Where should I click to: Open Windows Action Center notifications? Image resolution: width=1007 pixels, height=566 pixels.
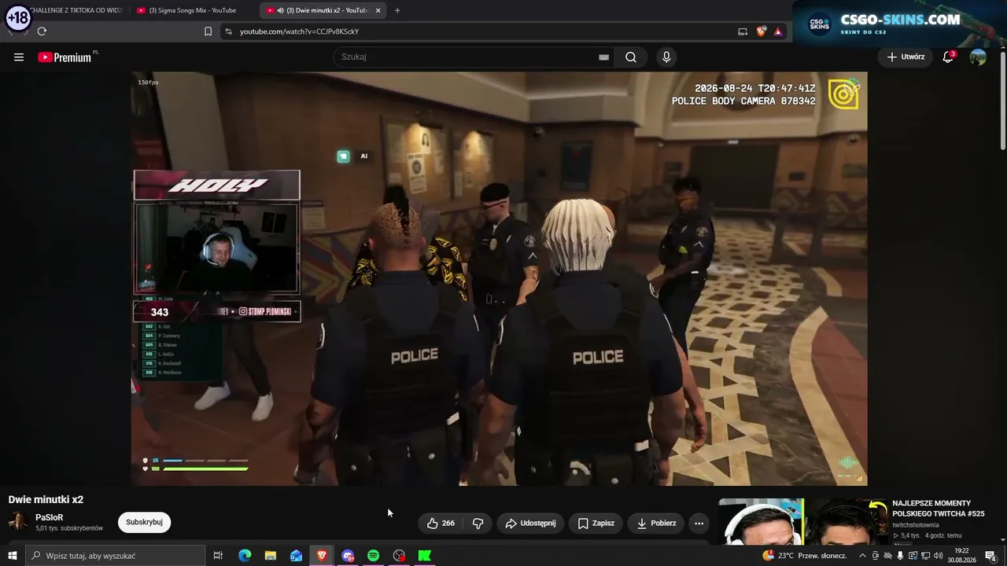(990, 556)
